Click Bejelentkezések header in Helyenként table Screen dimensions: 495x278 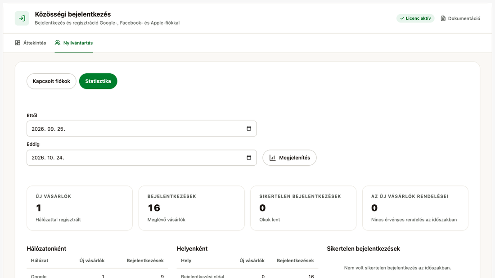tap(295, 260)
